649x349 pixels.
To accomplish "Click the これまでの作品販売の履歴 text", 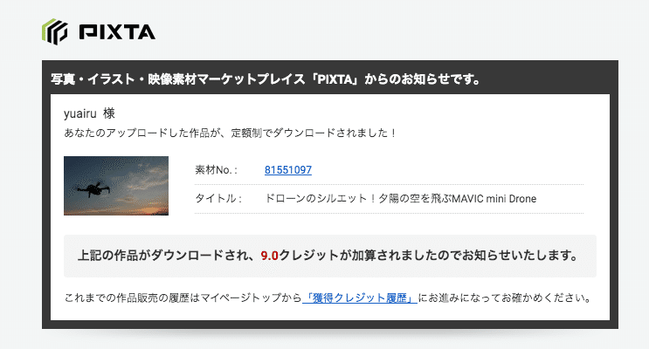I will [x=127, y=298].
